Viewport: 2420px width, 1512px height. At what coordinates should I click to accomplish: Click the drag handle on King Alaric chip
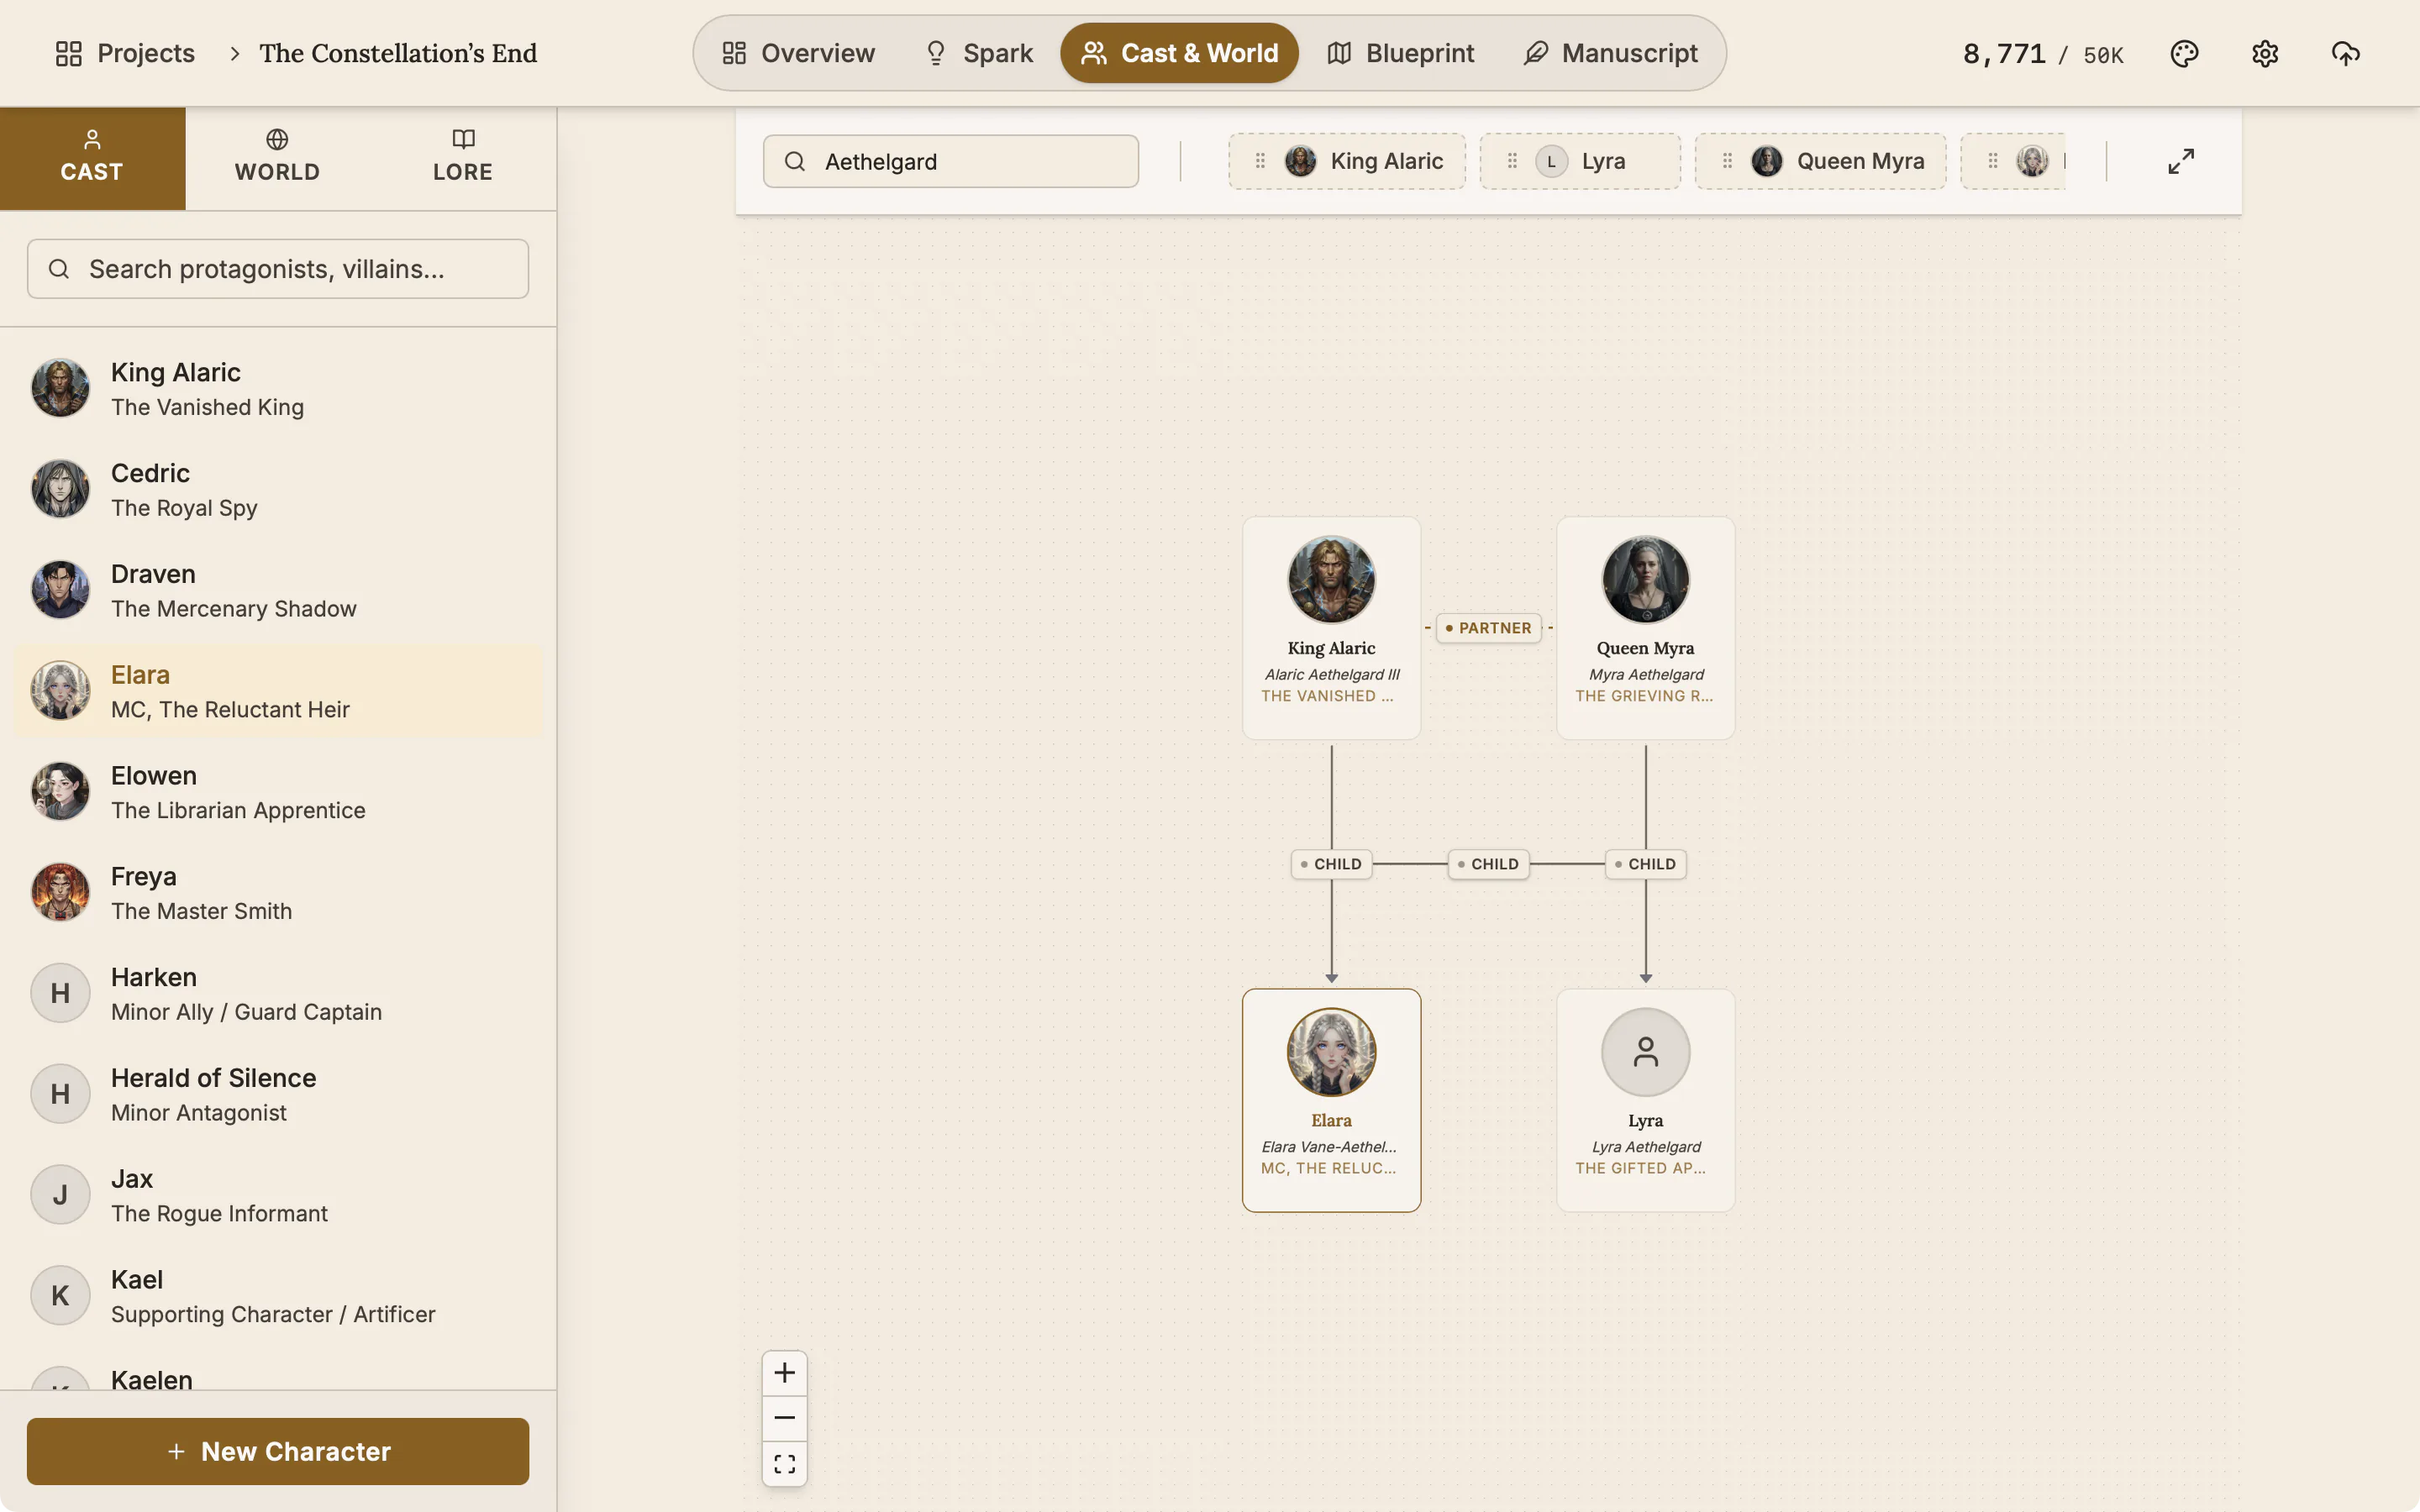tap(1260, 161)
